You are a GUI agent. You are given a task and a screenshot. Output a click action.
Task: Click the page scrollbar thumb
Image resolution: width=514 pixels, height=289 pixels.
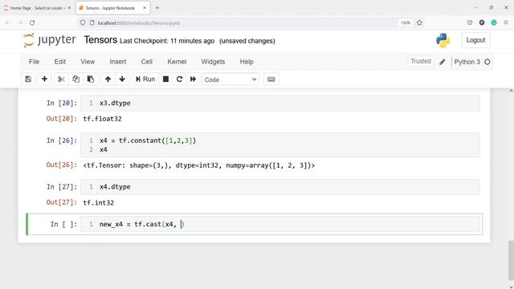[511, 261]
